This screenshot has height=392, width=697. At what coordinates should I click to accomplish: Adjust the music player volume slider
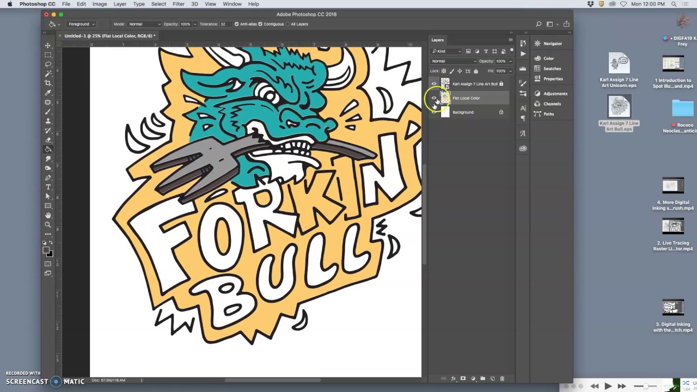point(645,386)
